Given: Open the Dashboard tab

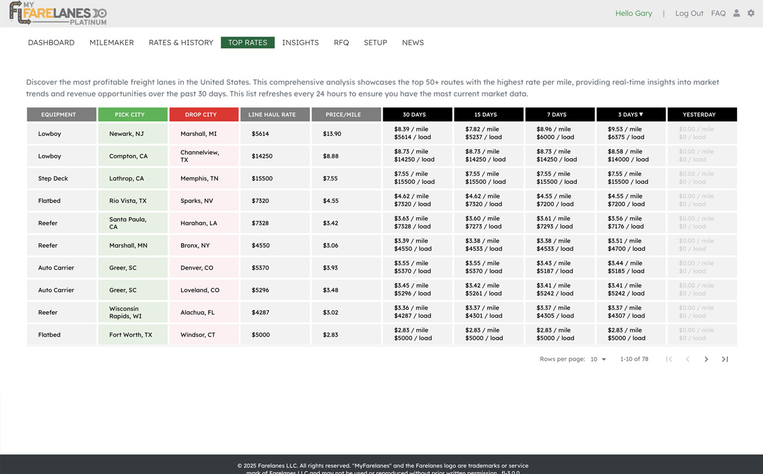Looking at the screenshot, I should (51, 43).
